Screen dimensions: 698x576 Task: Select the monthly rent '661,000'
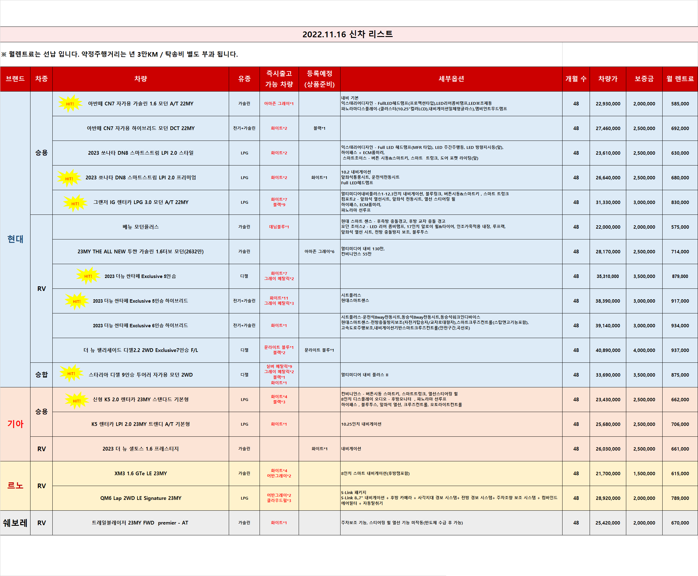[x=680, y=449]
